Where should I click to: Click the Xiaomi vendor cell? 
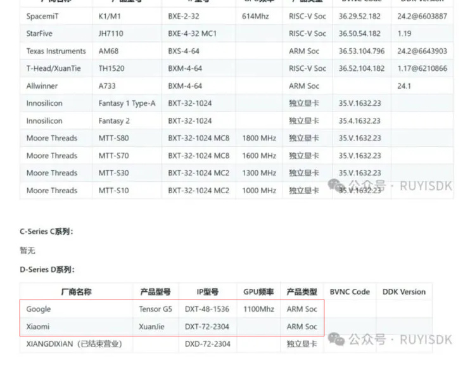point(38,327)
